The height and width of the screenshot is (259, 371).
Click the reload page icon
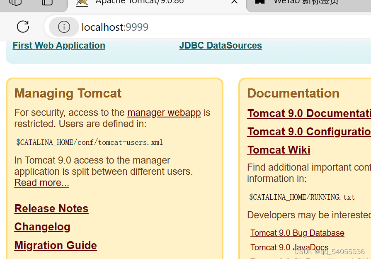[x=22, y=27]
